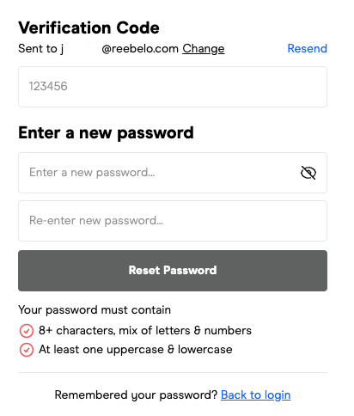The width and height of the screenshot is (354, 416).
Task: Resend the verification code
Action: pyautogui.click(x=307, y=48)
